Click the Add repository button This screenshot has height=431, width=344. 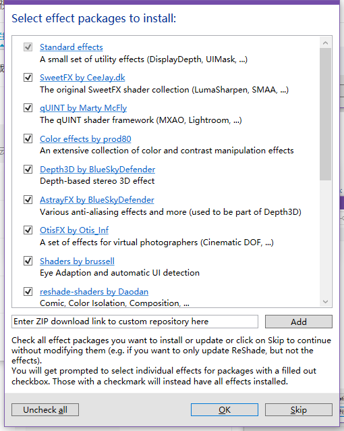(299, 322)
